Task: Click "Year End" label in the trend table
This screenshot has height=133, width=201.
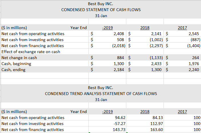Action: coord(78,112)
